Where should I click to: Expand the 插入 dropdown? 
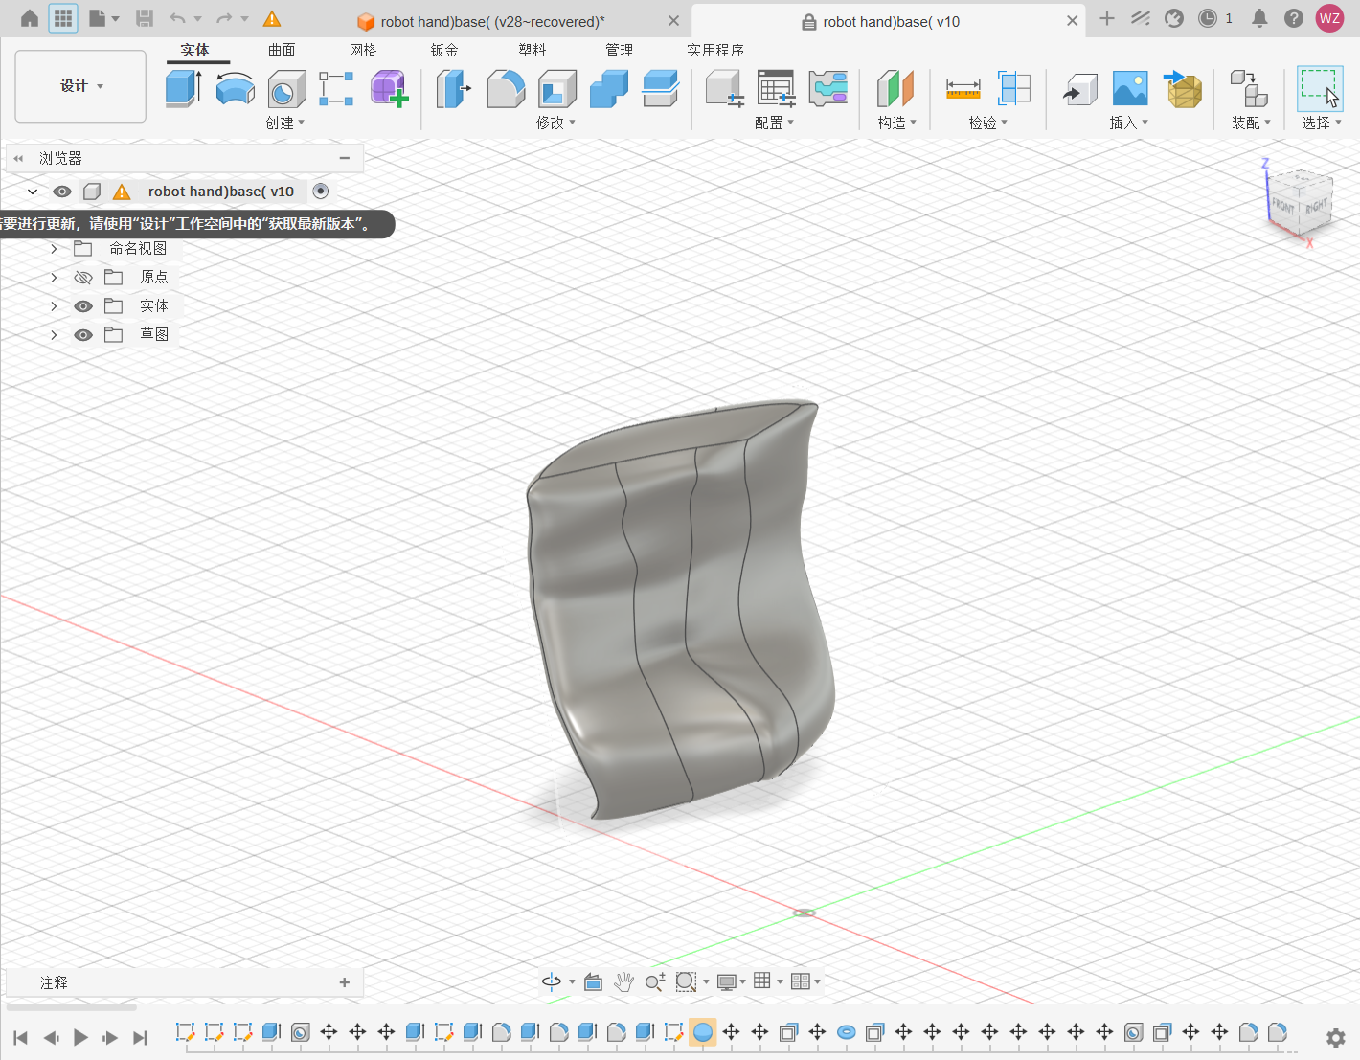point(1129,123)
